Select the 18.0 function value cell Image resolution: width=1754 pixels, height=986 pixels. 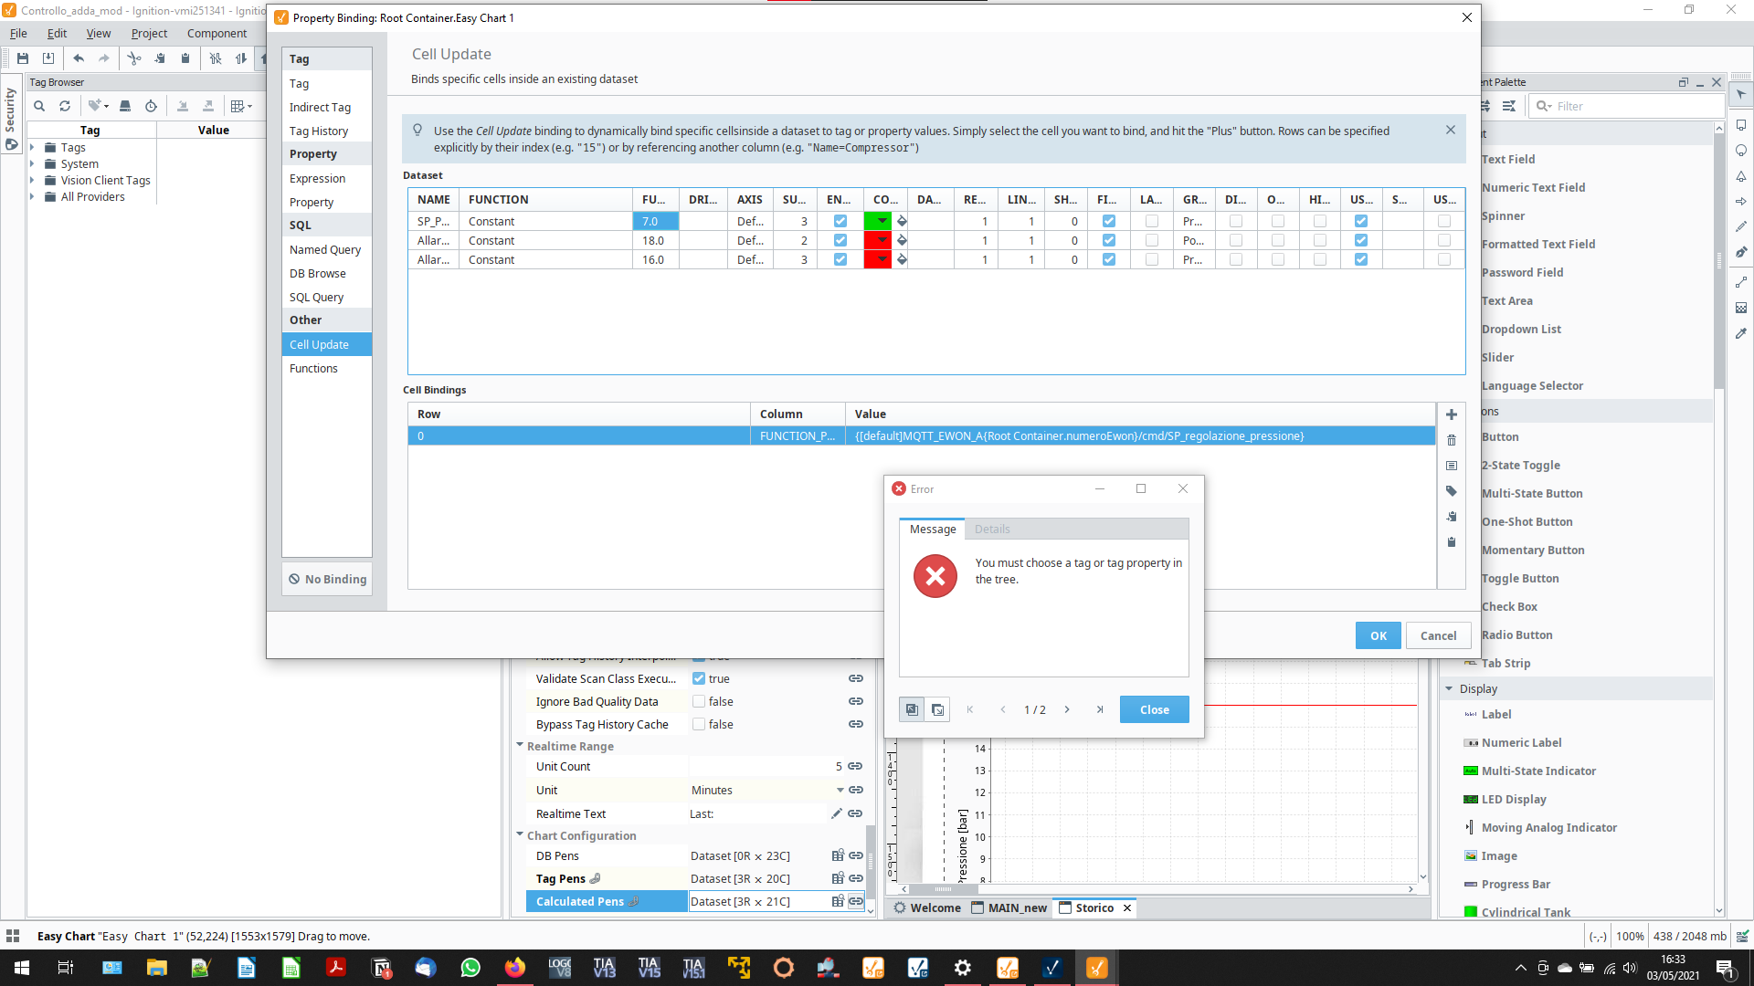coord(656,240)
